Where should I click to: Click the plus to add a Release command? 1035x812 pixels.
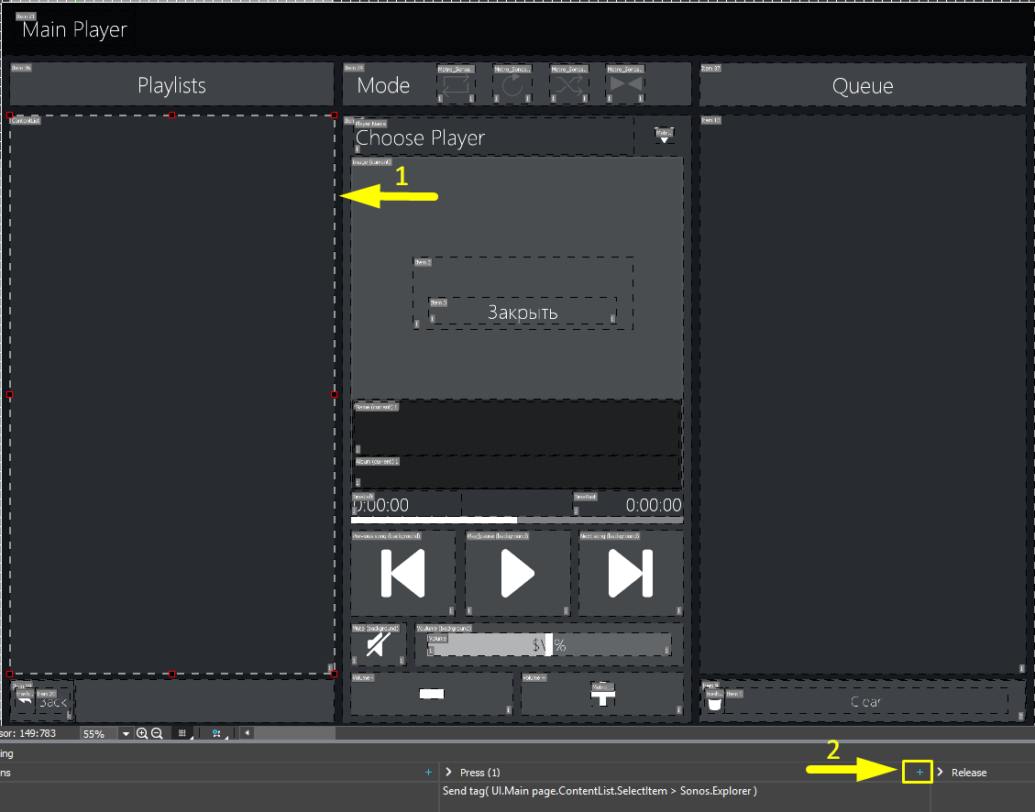[x=917, y=772]
